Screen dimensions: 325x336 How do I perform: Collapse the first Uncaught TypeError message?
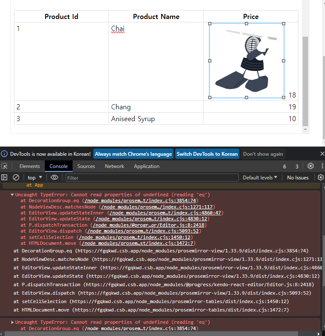12,195
